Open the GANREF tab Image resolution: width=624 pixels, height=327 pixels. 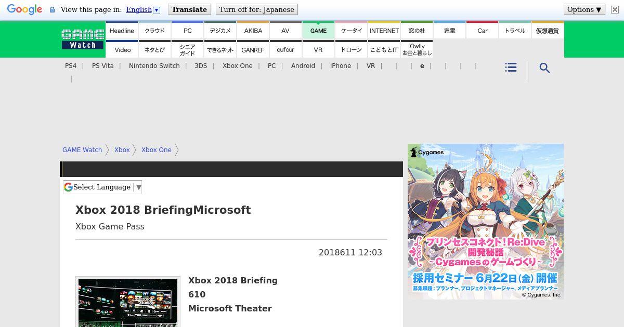[253, 49]
